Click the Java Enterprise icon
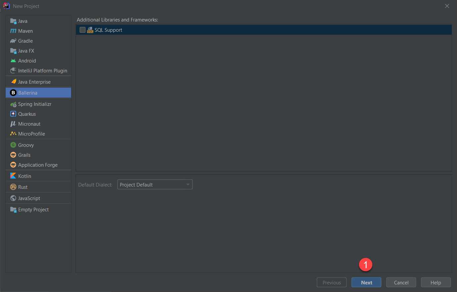The image size is (457, 292). point(13,82)
